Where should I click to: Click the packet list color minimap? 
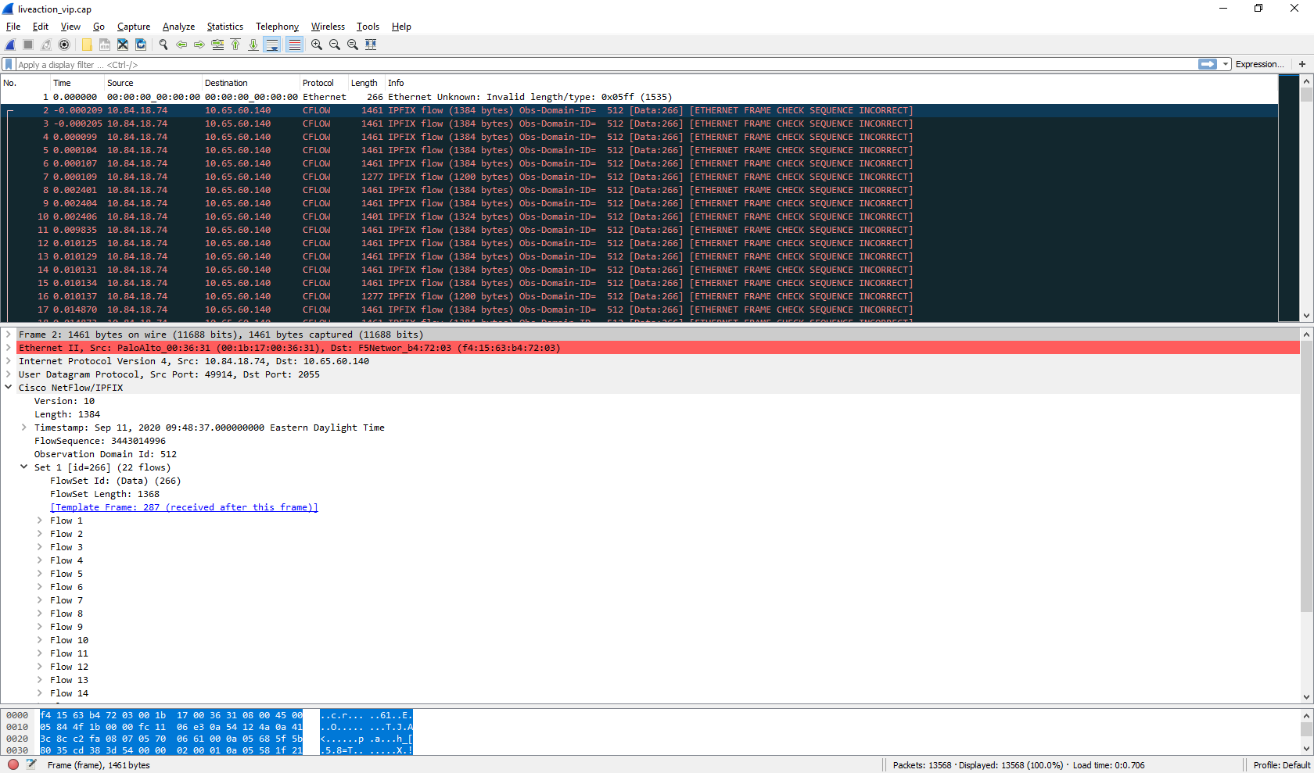click(x=1288, y=195)
